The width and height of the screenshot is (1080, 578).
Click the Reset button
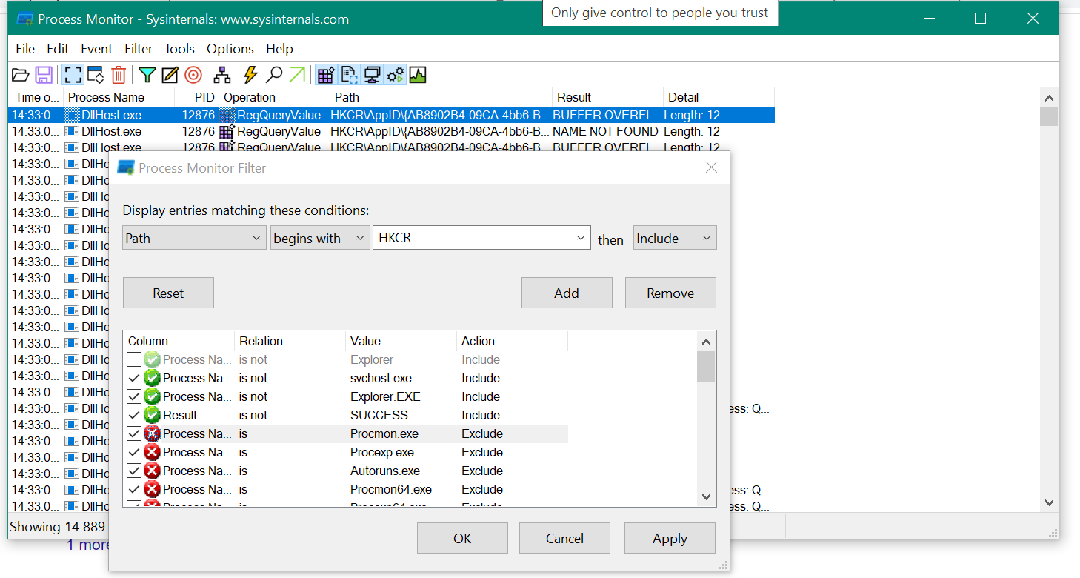[168, 293]
